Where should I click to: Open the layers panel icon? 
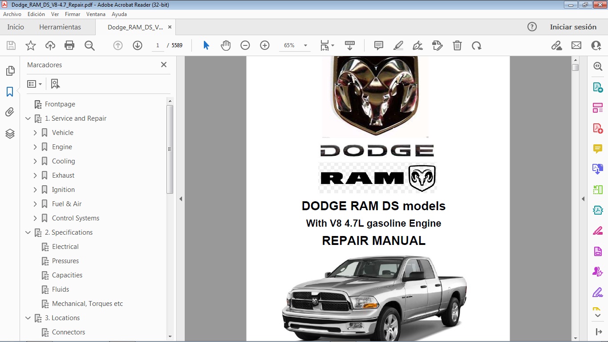pyautogui.click(x=10, y=134)
